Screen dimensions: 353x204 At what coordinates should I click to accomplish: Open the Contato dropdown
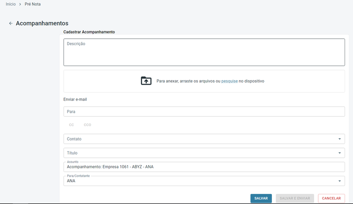coord(204,139)
